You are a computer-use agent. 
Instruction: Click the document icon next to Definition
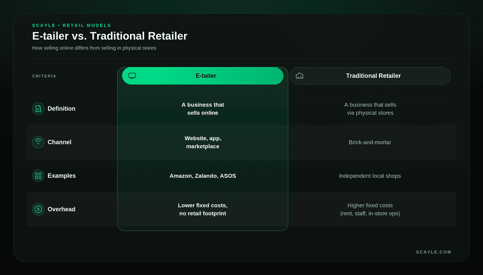point(38,109)
